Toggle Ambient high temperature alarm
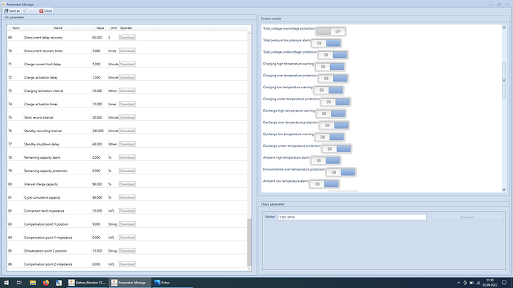Screen dimensions: 513x288 (x=326, y=160)
